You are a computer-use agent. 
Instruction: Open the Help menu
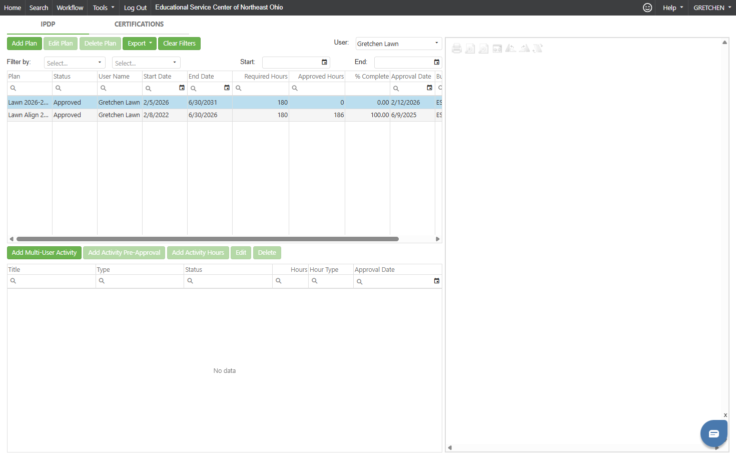click(673, 8)
